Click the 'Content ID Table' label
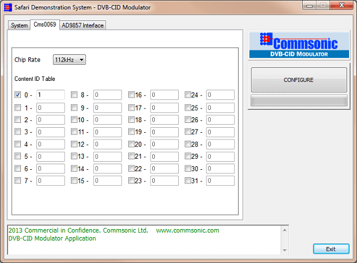This screenshot has width=357, height=263. (x=35, y=79)
